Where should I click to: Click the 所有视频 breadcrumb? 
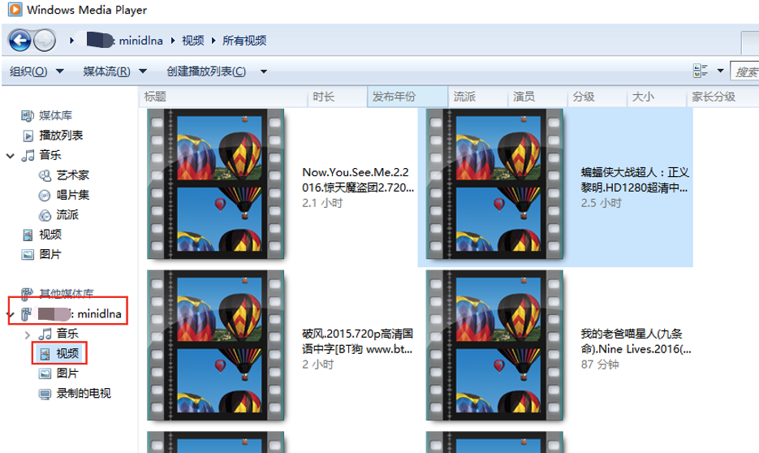coord(244,41)
